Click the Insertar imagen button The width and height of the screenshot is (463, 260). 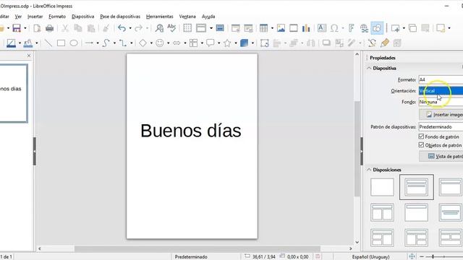(x=441, y=115)
